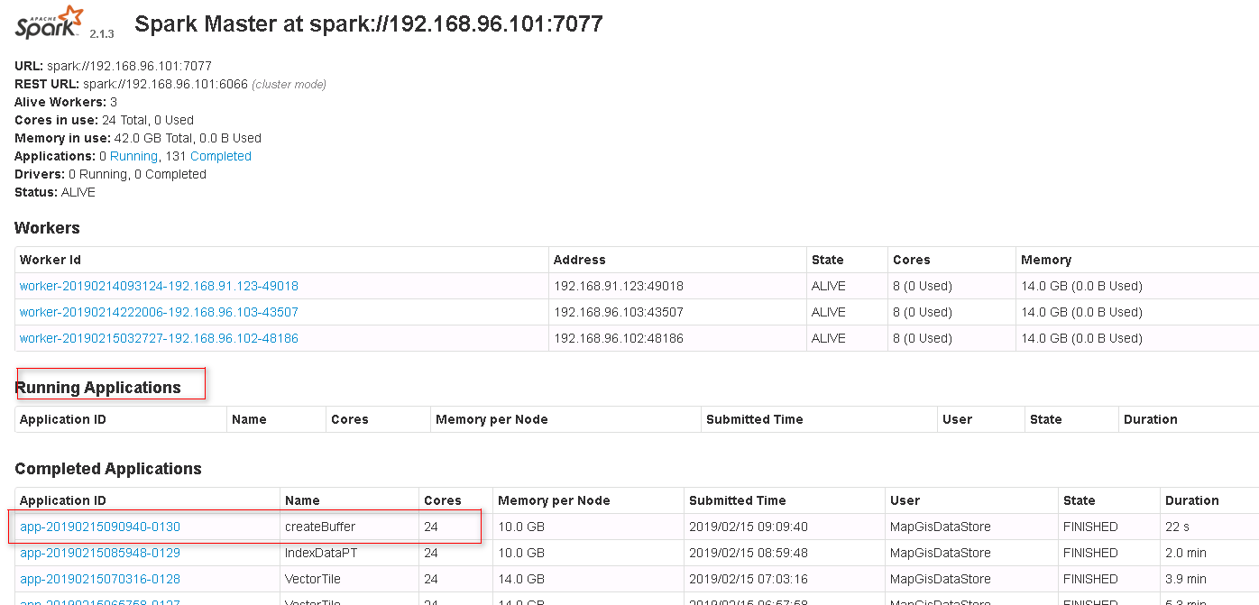Click Workers table Cores header
The height and width of the screenshot is (605, 1259).
(911, 260)
